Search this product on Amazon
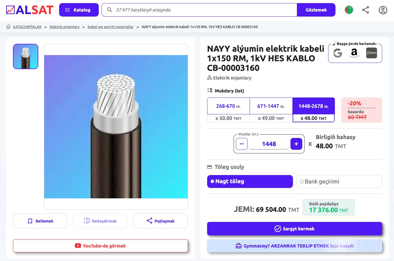 click(354, 53)
